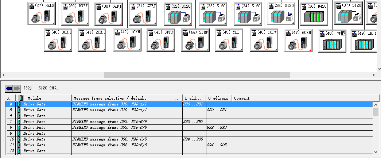Select the (33) S120 drive station
Image resolution: width=381 pixels, height=158 pixels.
(x=213, y=14)
